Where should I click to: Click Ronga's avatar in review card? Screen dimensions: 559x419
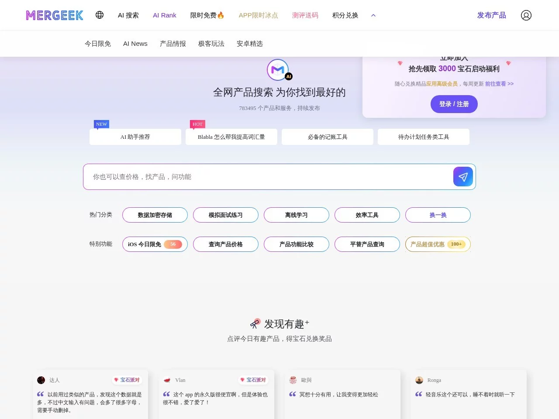[419, 380]
